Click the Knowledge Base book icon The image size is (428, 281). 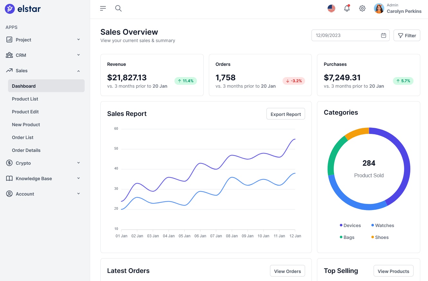(9, 178)
